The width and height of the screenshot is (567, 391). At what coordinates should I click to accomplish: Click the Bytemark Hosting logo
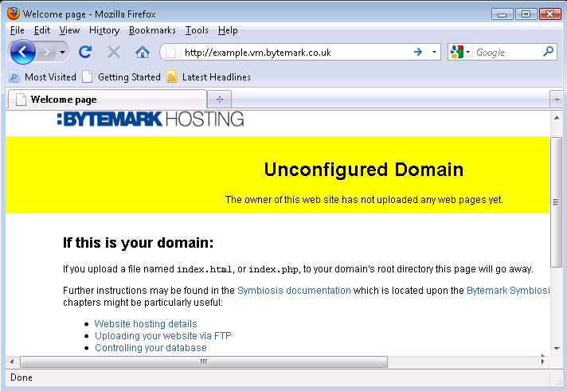(151, 119)
